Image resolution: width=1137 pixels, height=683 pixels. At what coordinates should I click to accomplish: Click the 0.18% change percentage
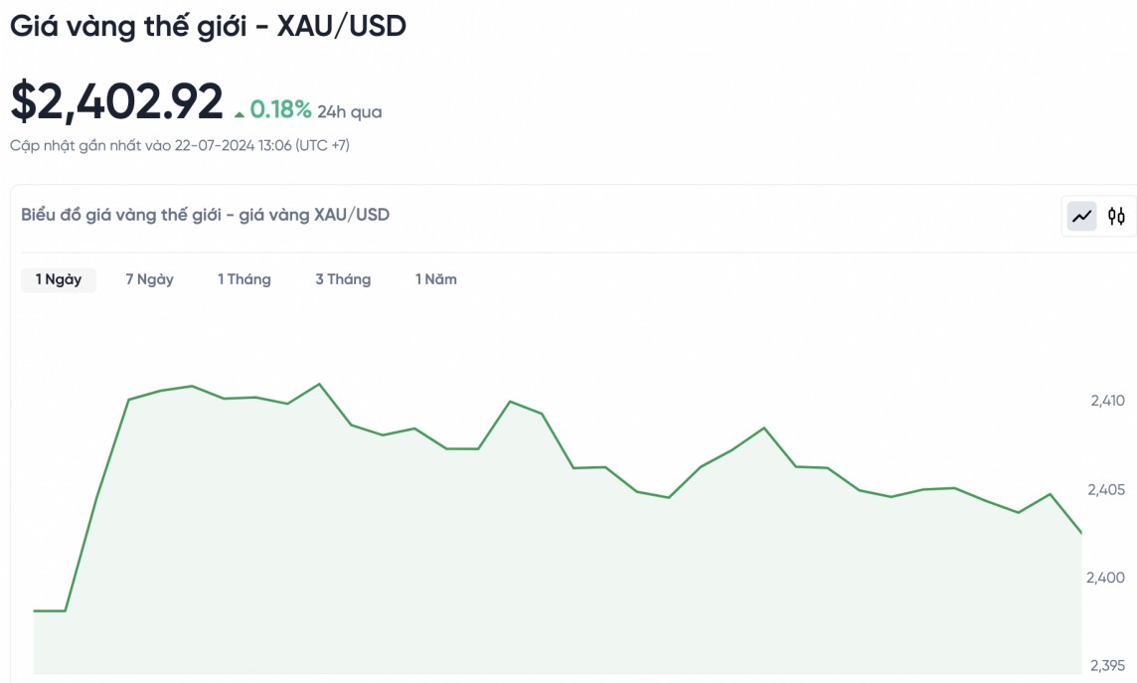tap(280, 109)
